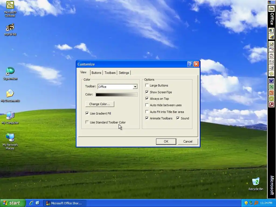Switch to the Buttons tab
Image resolution: width=276 pixels, height=207 pixels.
(96, 73)
